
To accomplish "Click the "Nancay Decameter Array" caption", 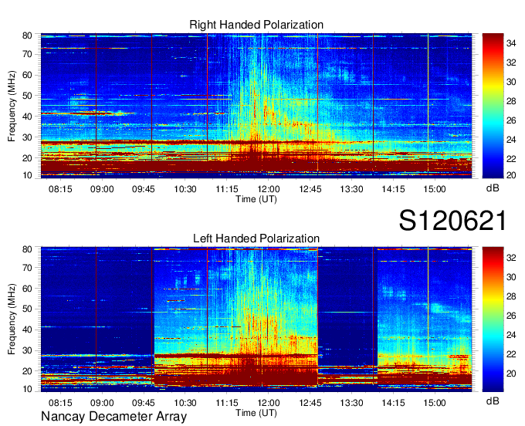I will 113,416.
